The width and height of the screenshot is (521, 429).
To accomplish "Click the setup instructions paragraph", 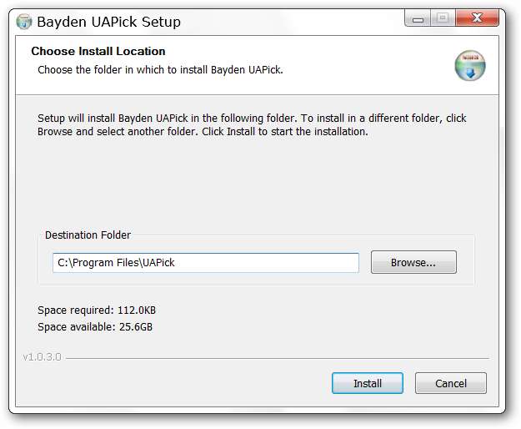I will click(250, 125).
